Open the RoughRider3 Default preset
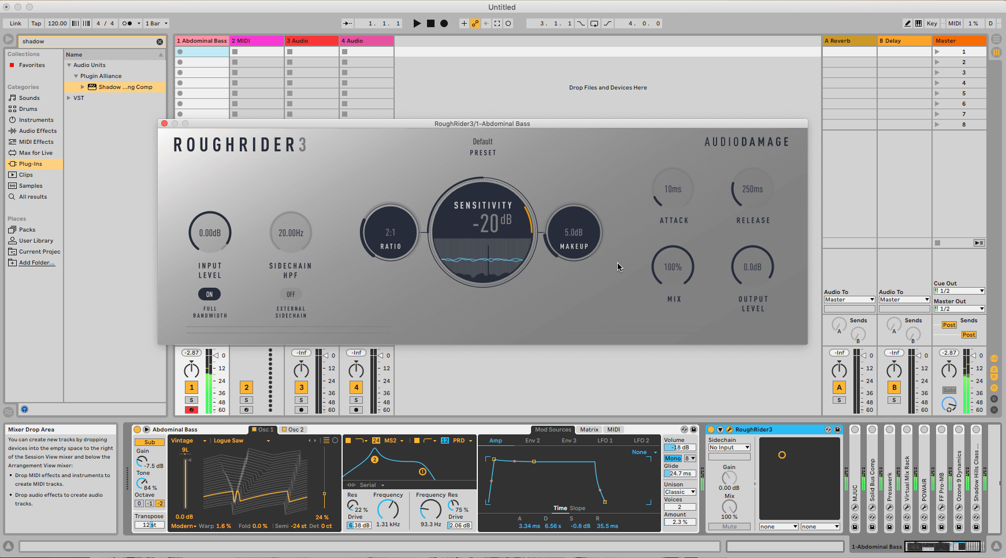Screen dimensions: 1006x558 (482, 142)
